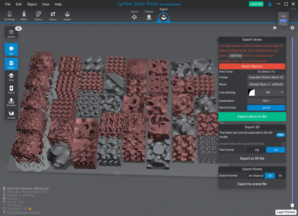Click Repair Object(s) button

[x=252, y=66]
